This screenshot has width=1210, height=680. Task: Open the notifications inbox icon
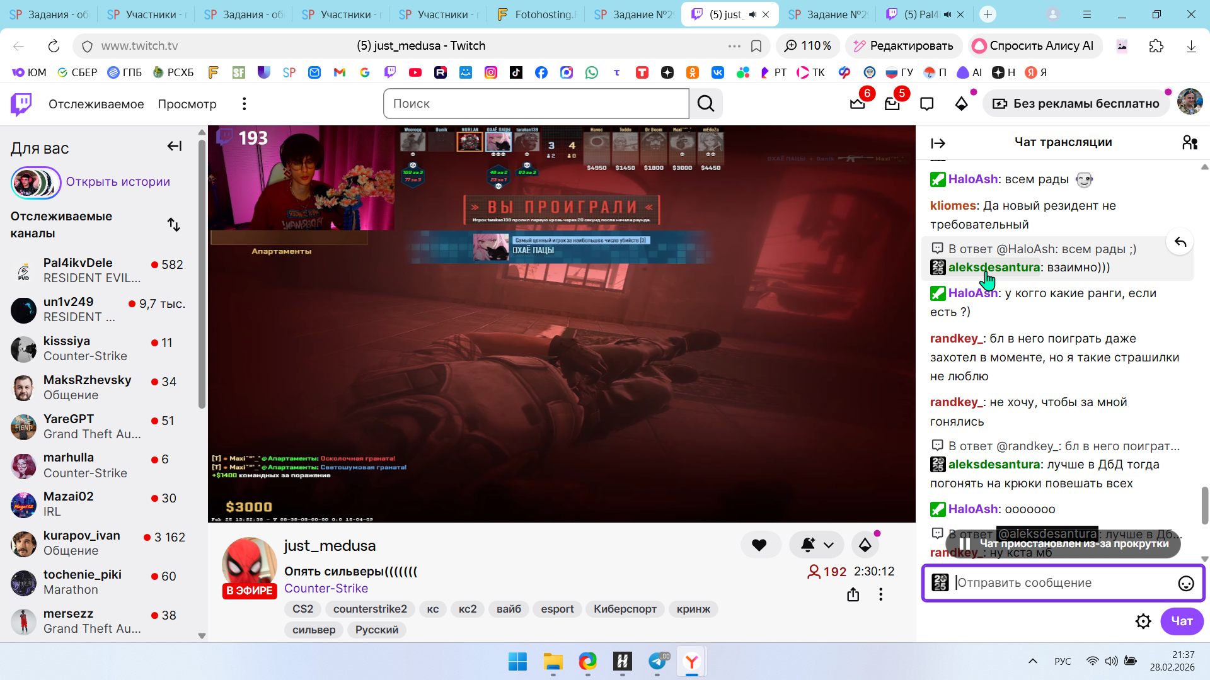(x=892, y=104)
